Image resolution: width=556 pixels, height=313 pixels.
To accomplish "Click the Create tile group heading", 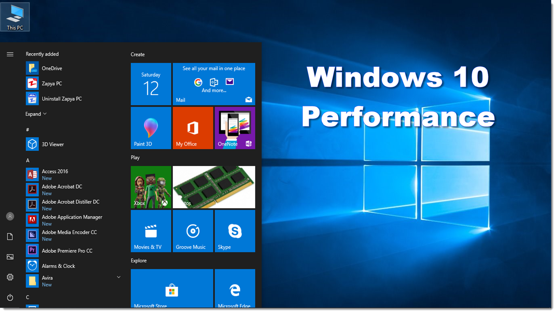I will pyautogui.click(x=138, y=54).
